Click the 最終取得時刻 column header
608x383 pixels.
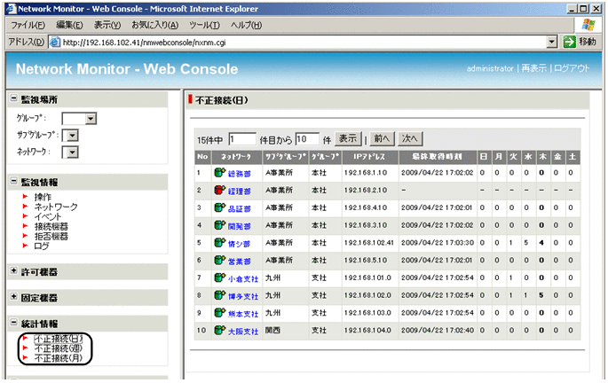[x=437, y=157]
